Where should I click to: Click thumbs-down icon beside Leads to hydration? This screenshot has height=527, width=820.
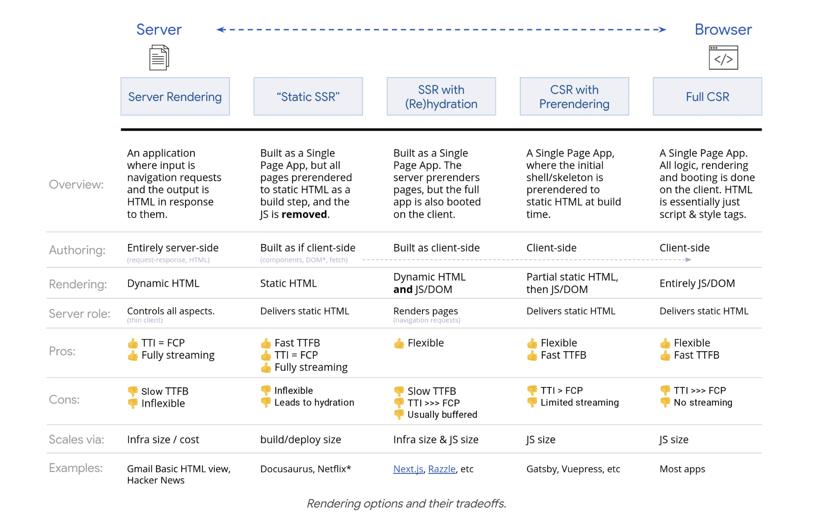click(266, 402)
